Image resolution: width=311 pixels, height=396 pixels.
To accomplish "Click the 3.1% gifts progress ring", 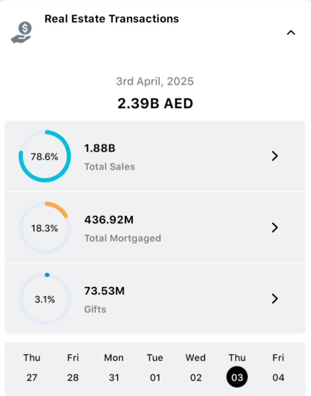I will pos(44,299).
